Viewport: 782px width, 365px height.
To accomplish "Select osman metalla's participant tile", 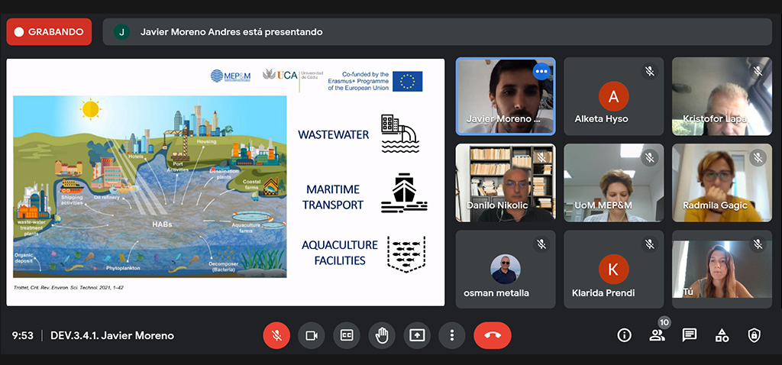I will tap(506, 270).
